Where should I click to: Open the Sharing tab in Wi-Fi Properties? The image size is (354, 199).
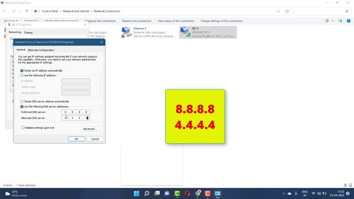coord(28,33)
